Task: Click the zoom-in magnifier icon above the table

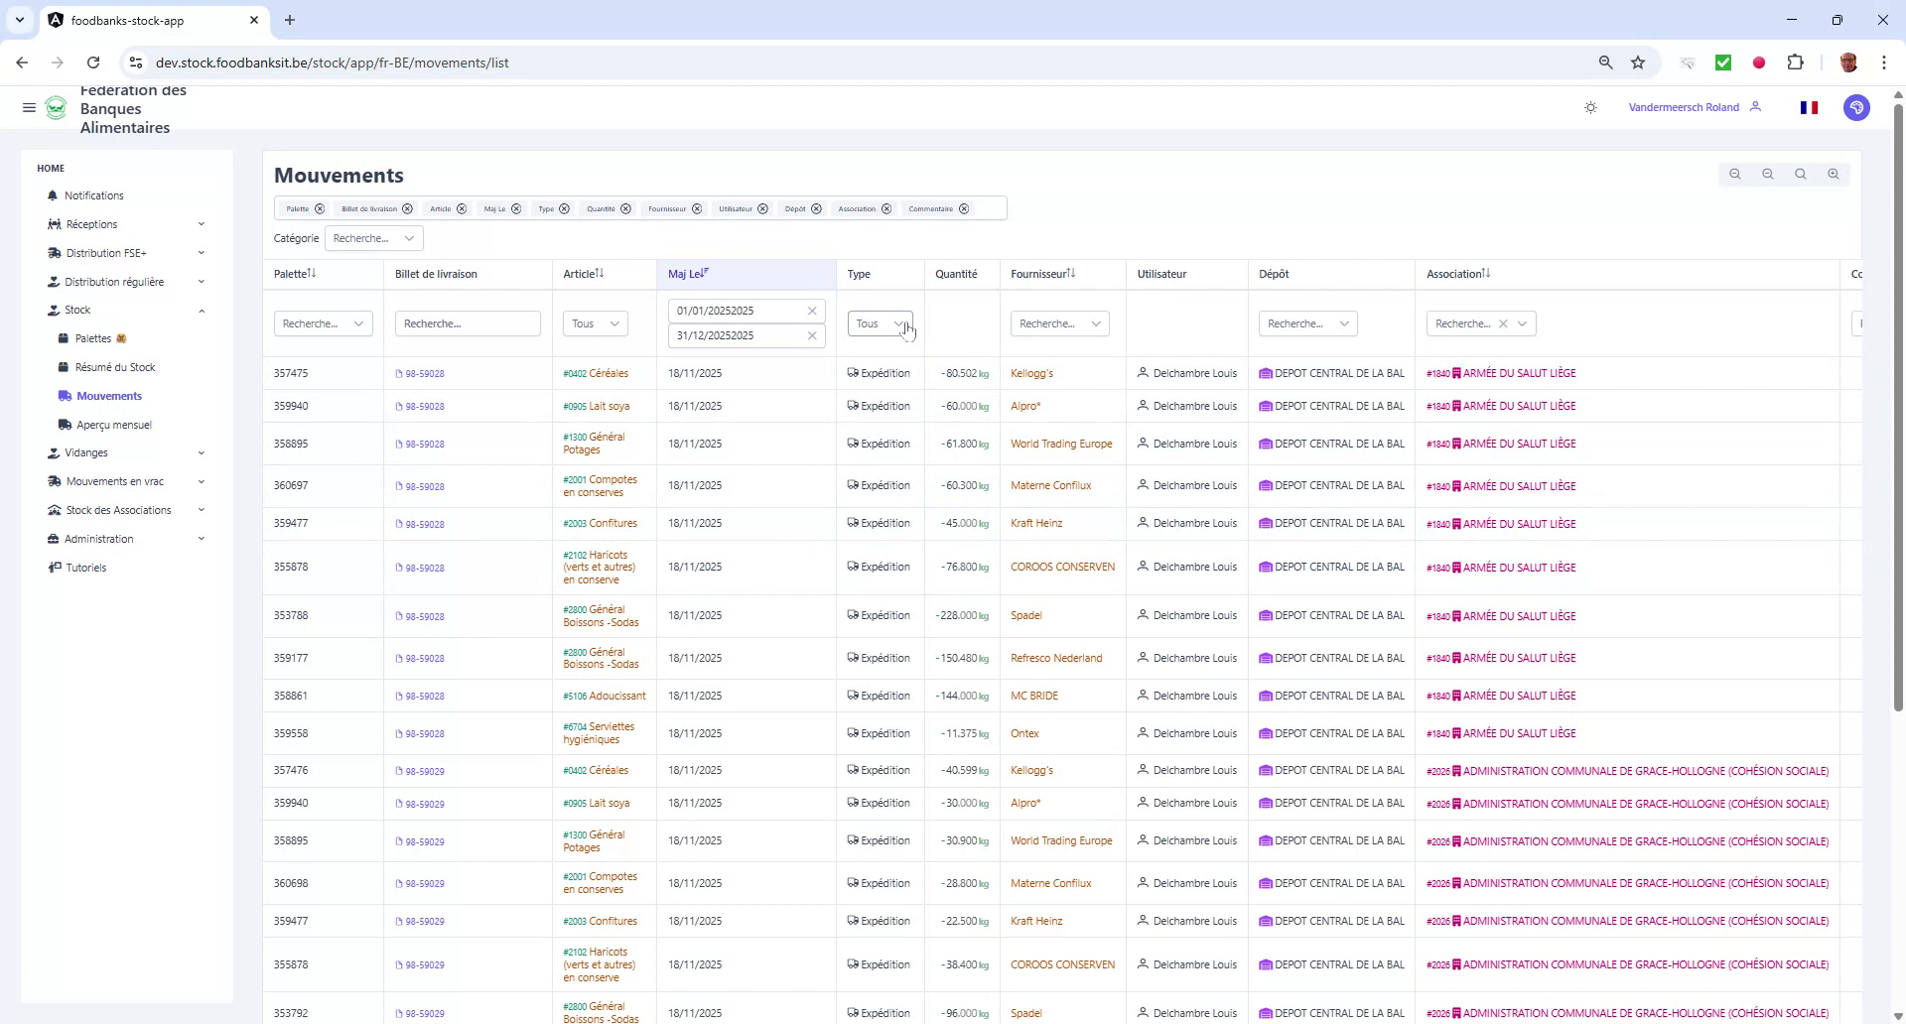Action: click(1833, 174)
